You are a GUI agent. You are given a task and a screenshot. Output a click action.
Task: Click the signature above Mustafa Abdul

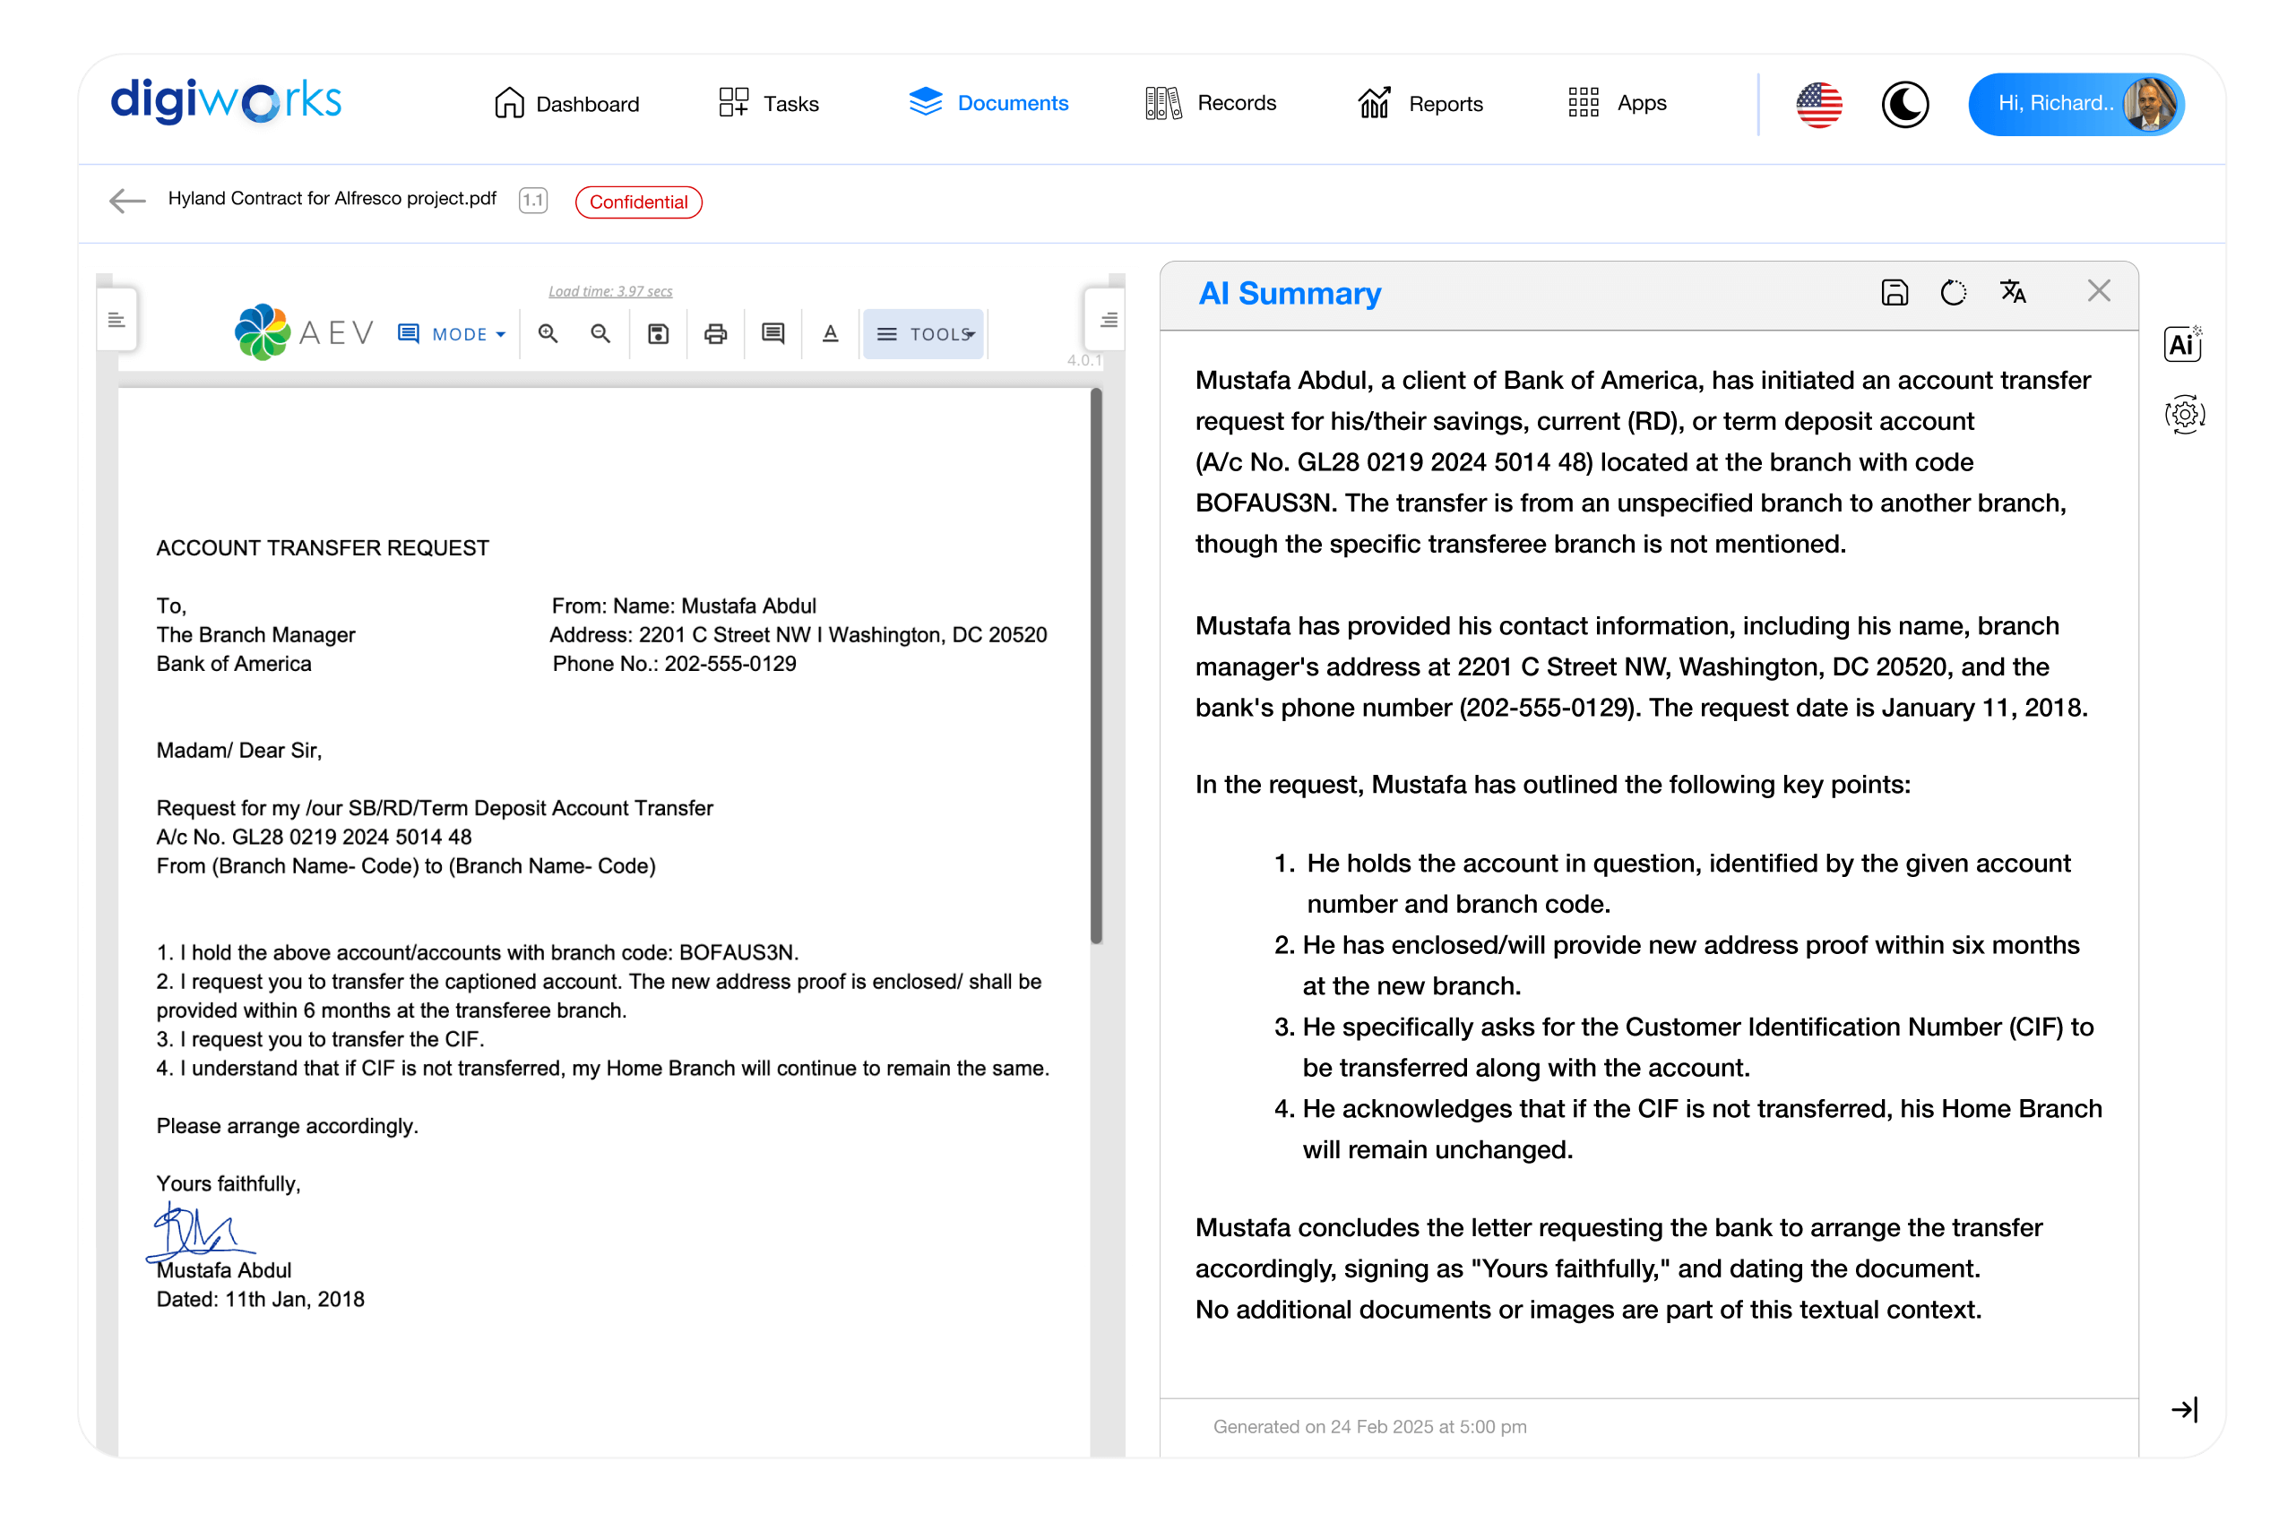[x=199, y=1231]
